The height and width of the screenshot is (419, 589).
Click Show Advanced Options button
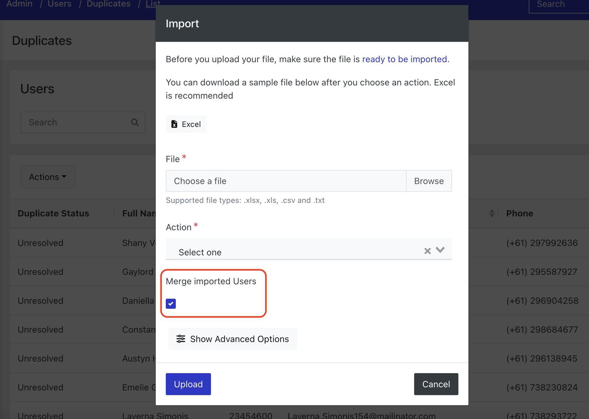(x=233, y=339)
